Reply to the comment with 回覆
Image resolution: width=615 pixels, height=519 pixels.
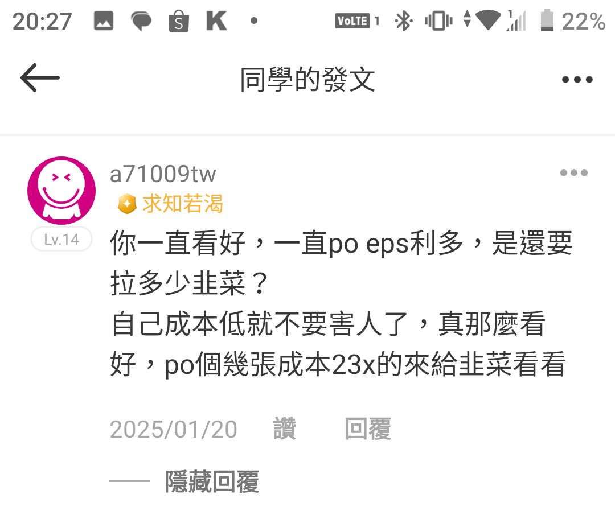[x=368, y=429]
